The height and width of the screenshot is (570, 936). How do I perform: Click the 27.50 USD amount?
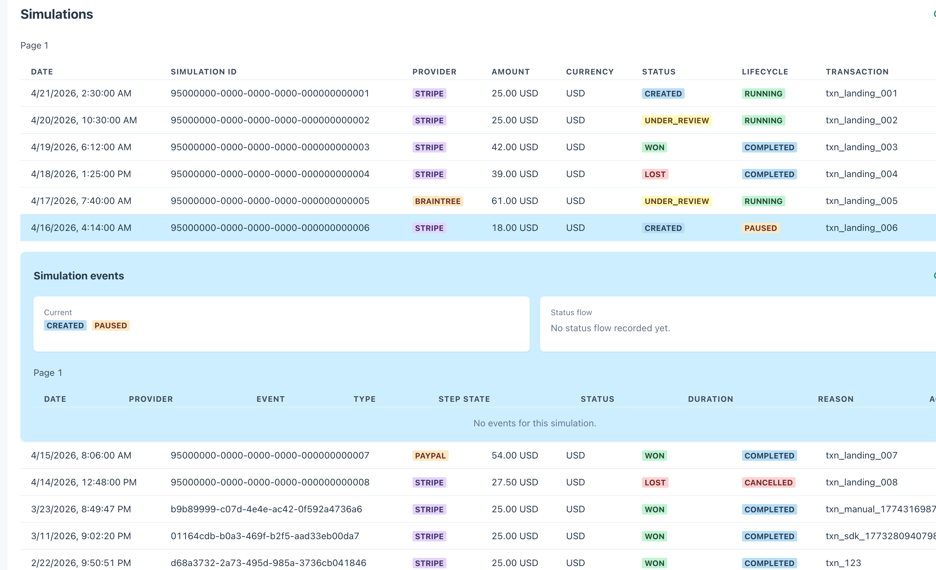[515, 482]
